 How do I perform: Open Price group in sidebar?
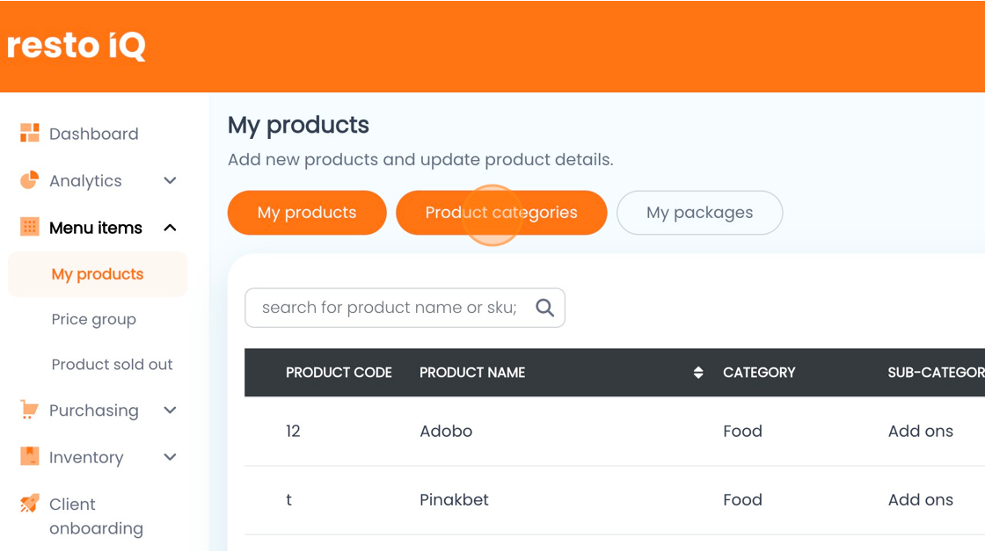[x=93, y=320]
